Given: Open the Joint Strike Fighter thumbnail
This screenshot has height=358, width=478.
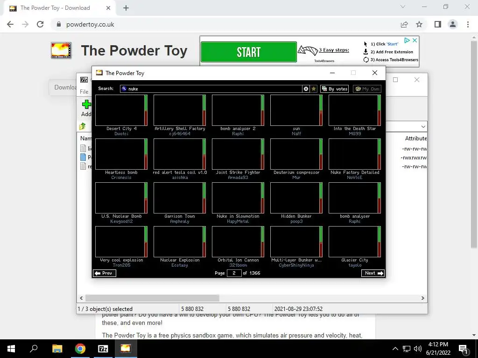Looking at the screenshot, I should pyautogui.click(x=238, y=154).
